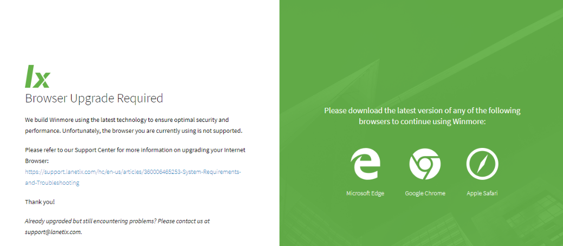Viewport: 563px width, 246px height.
Task: Select the Microsoft Edge browser icon
Action: (x=365, y=164)
